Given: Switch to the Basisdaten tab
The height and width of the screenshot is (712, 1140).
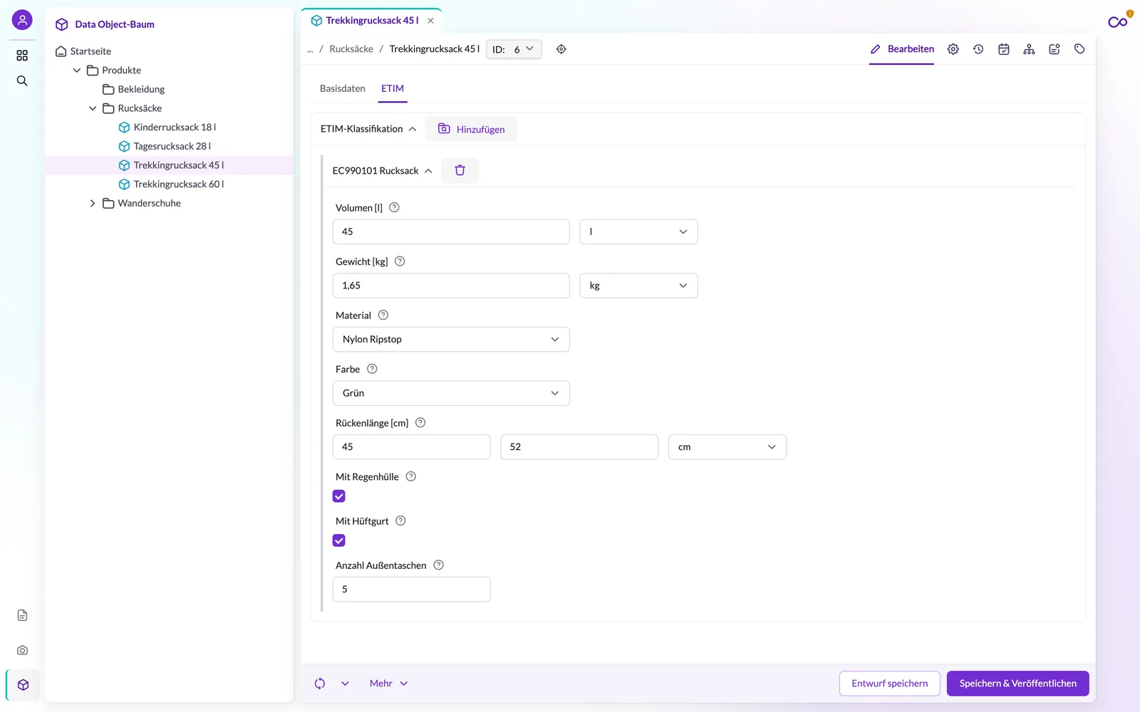Looking at the screenshot, I should tap(343, 88).
